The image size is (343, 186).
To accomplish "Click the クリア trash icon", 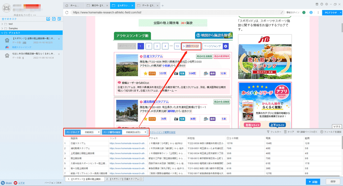I will 285,132.
